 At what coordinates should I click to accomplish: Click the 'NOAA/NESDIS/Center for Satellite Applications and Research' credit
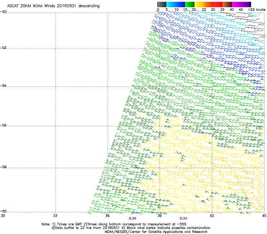coord(156,232)
